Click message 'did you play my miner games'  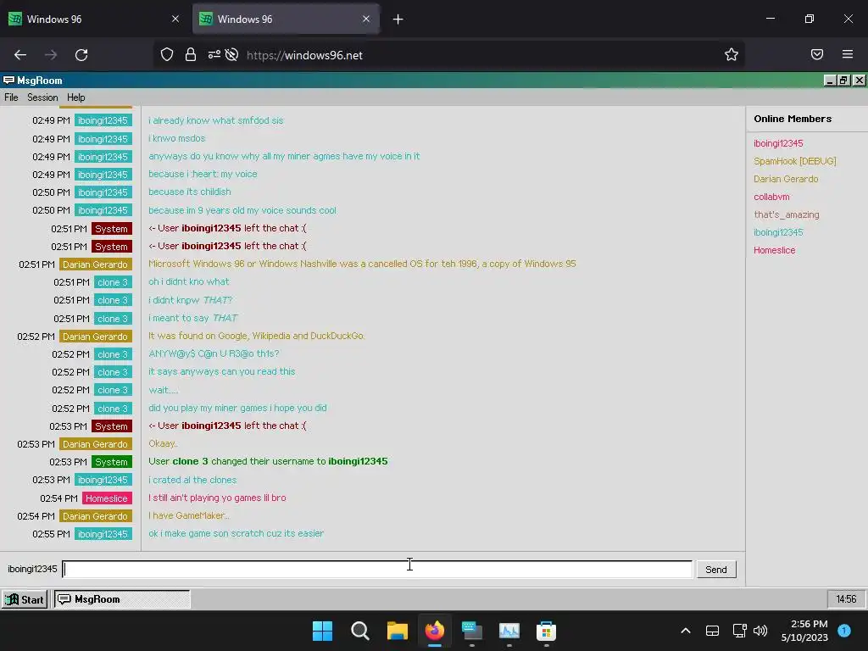click(x=237, y=408)
